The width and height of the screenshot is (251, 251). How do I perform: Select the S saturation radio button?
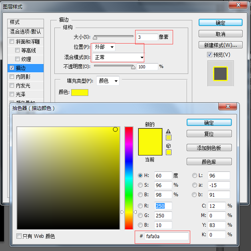140,185
